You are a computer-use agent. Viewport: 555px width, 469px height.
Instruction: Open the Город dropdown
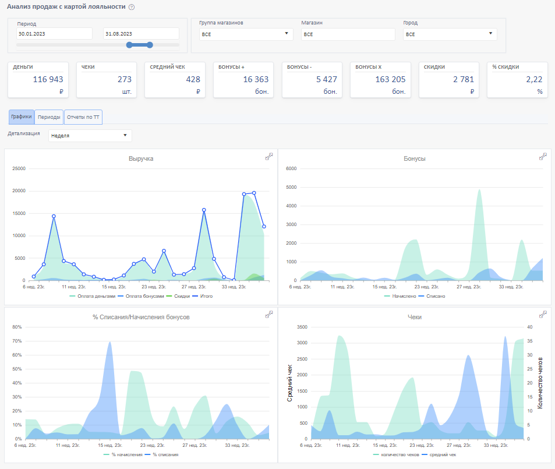[x=450, y=34]
